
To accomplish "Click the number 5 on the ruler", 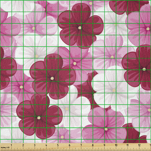I will click(x=58, y=145).
